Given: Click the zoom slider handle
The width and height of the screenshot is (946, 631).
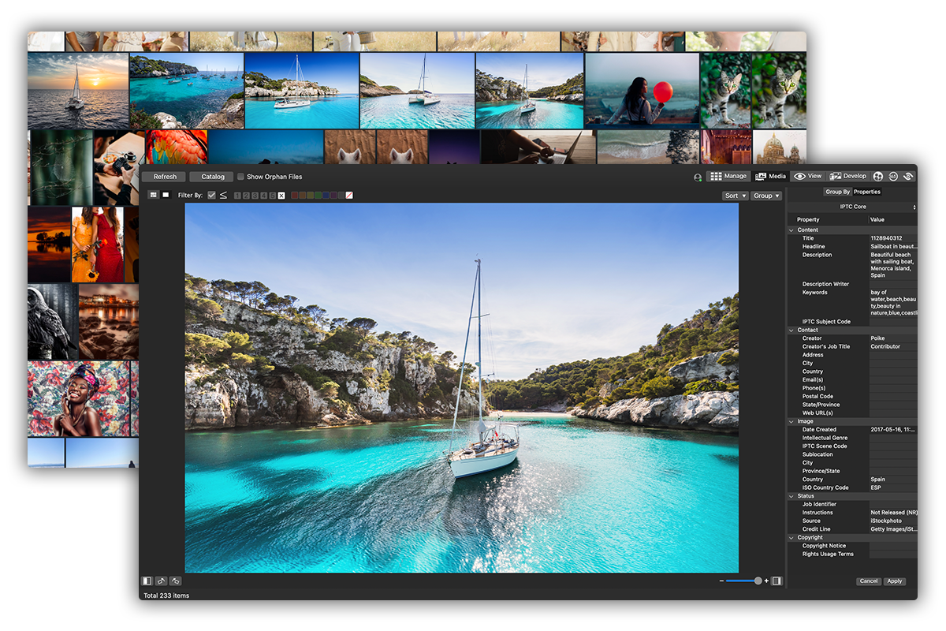Looking at the screenshot, I should pos(758,581).
